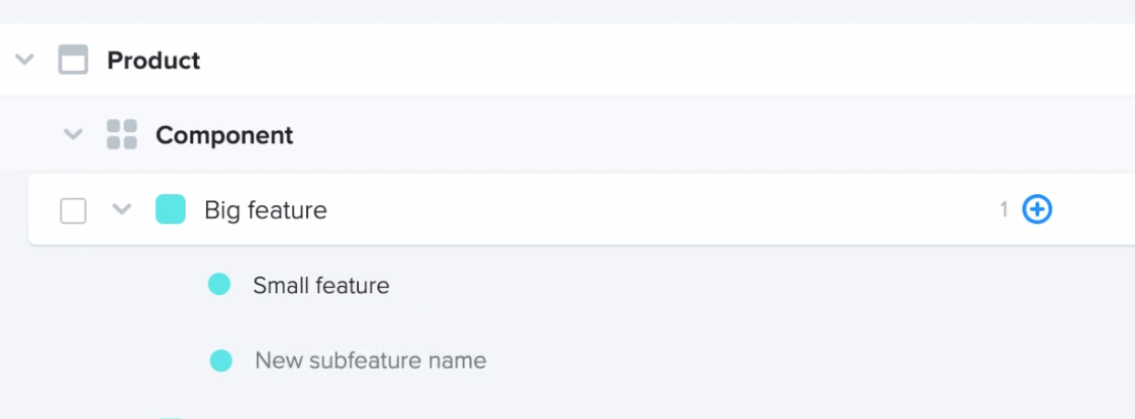The width and height of the screenshot is (1135, 419).
Task: Open the teal square status of Big feature
Action: pos(170,209)
